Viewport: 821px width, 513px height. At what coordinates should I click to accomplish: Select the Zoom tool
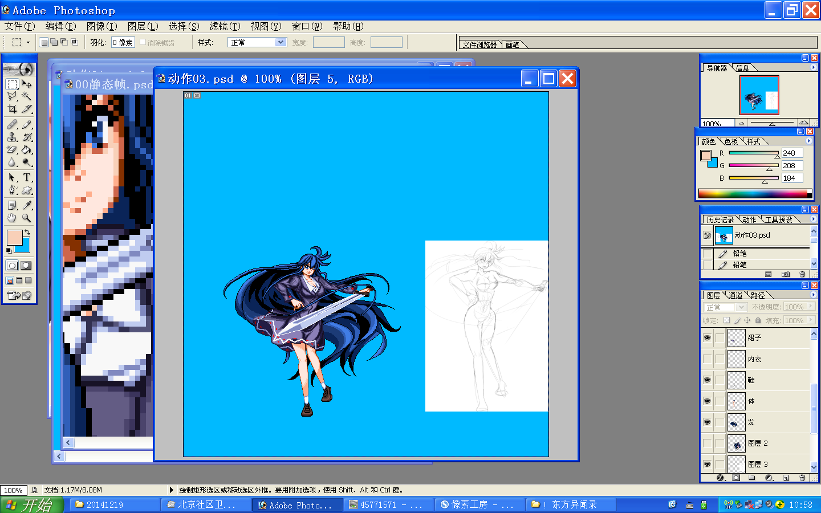tap(27, 218)
